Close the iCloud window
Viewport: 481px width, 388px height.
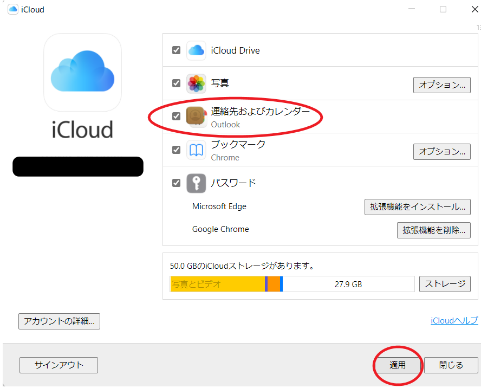point(474,9)
